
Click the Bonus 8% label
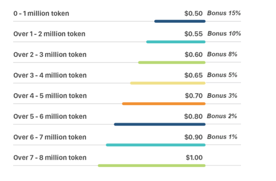point(222,54)
